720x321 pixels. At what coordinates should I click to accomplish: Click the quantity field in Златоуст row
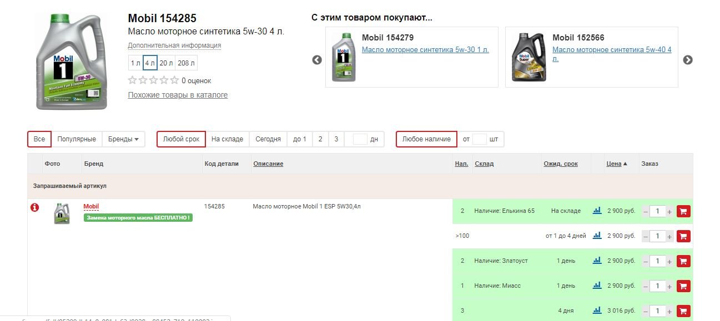[658, 261]
